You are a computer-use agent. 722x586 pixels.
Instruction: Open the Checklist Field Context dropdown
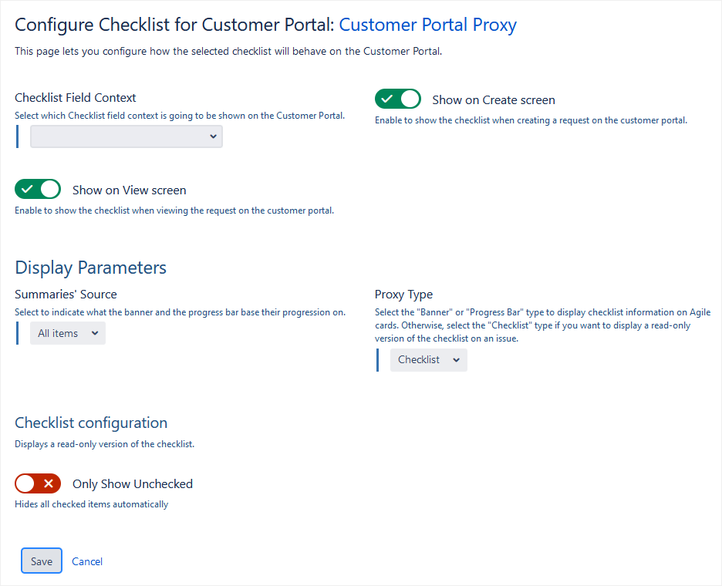point(127,136)
